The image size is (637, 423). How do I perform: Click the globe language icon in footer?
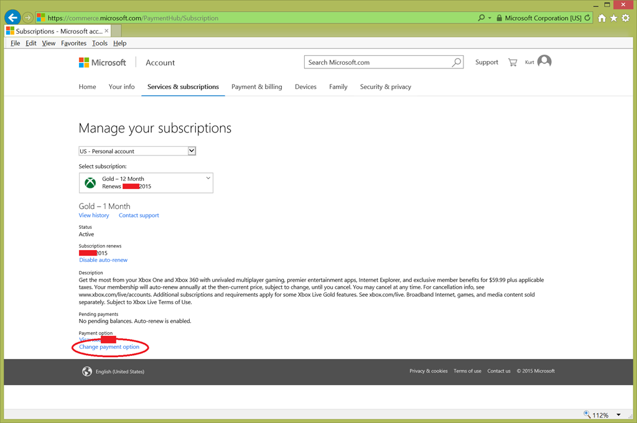pos(87,371)
